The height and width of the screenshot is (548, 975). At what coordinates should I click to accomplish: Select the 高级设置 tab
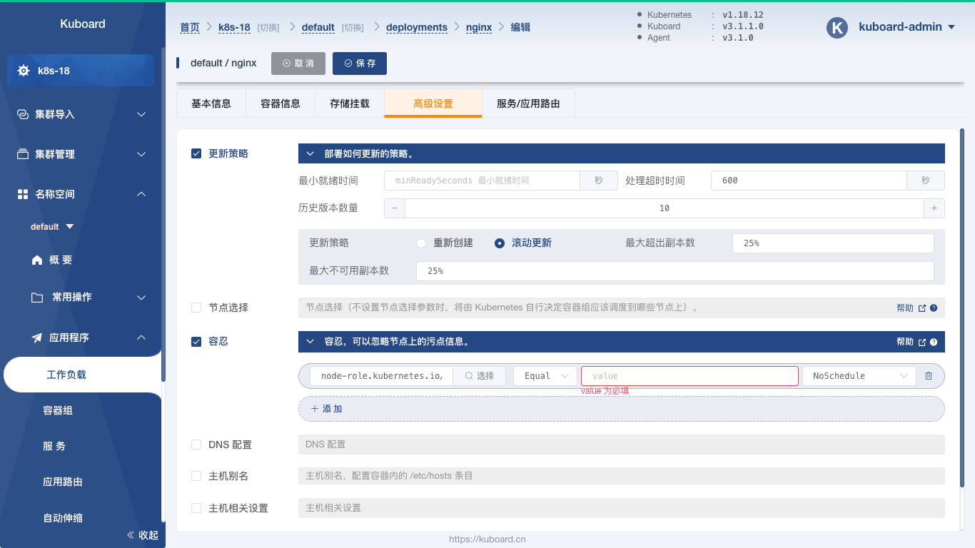(433, 103)
